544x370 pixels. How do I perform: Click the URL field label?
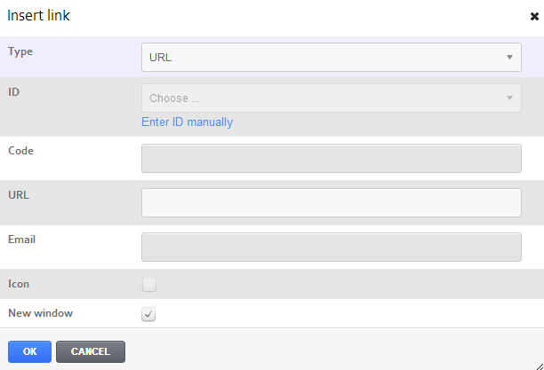19,195
